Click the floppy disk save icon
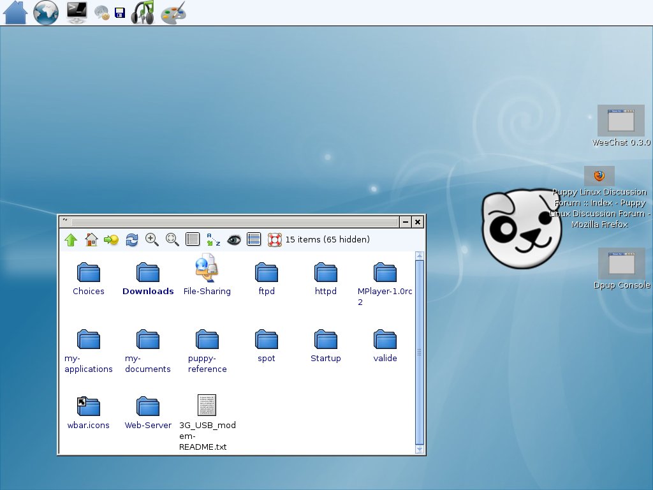The image size is (653, 490). (x=120, y=13)
